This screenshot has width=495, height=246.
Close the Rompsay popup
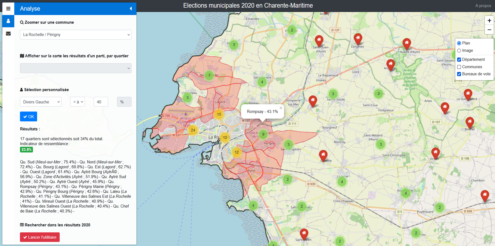coord(281,108)
